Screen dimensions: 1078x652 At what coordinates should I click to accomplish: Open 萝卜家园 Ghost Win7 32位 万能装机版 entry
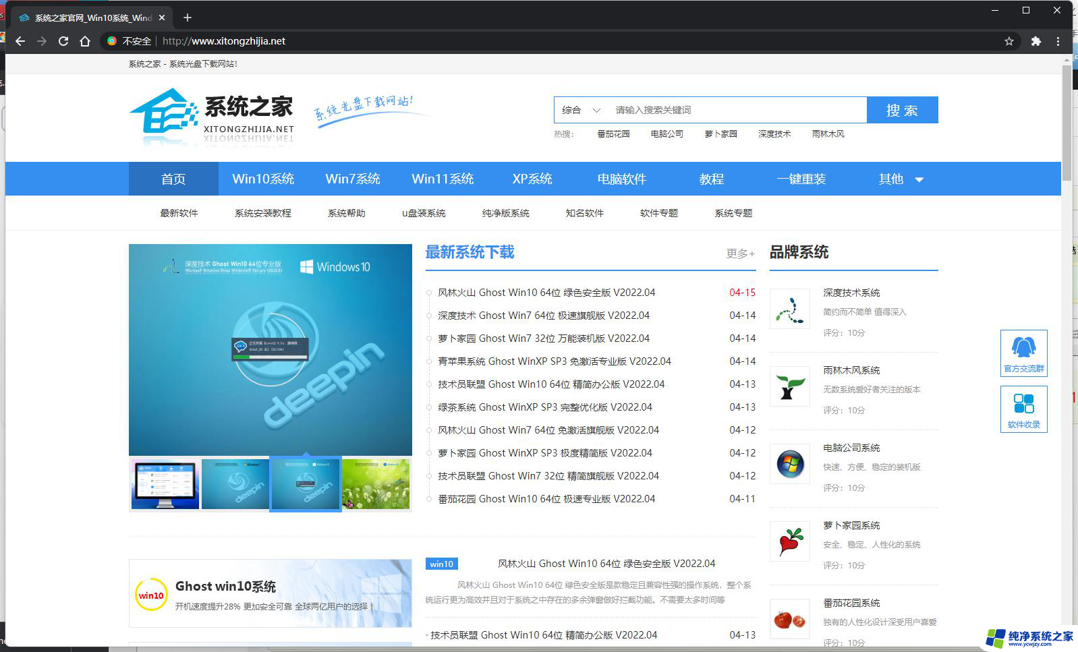[544, 338]
